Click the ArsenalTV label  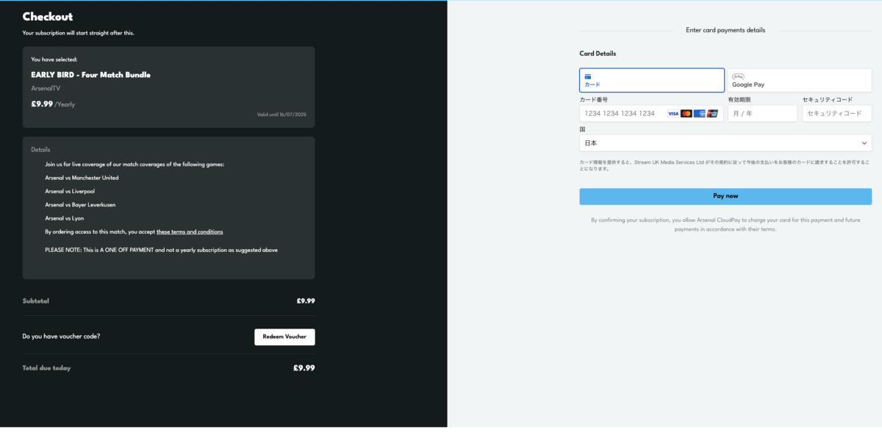(46, 88)
